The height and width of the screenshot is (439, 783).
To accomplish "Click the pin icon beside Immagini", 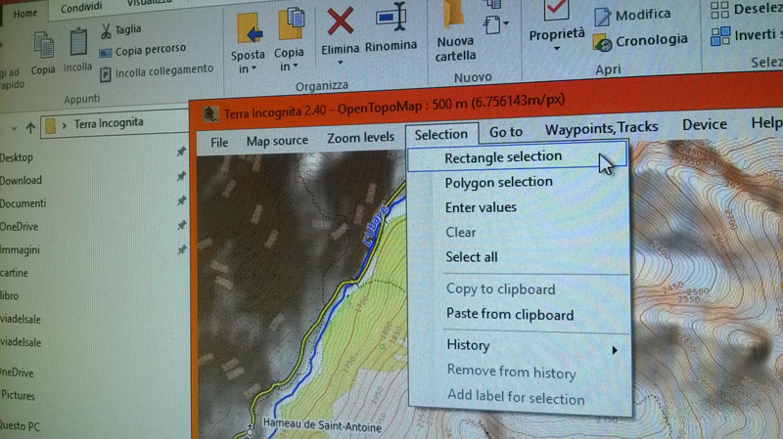I will 181,249.
